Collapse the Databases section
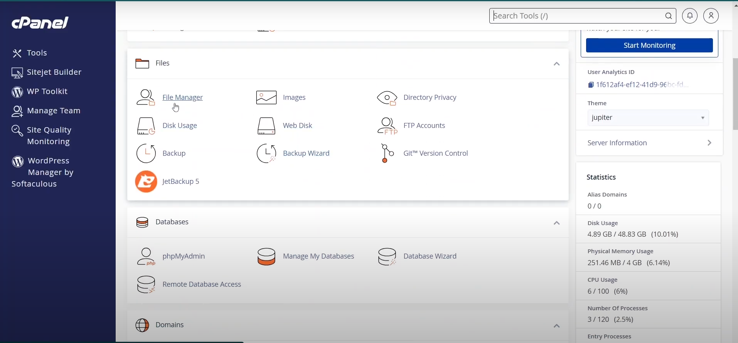Viewport: 738px width, 343px height. pyautogui.click(x=557, y=223)
